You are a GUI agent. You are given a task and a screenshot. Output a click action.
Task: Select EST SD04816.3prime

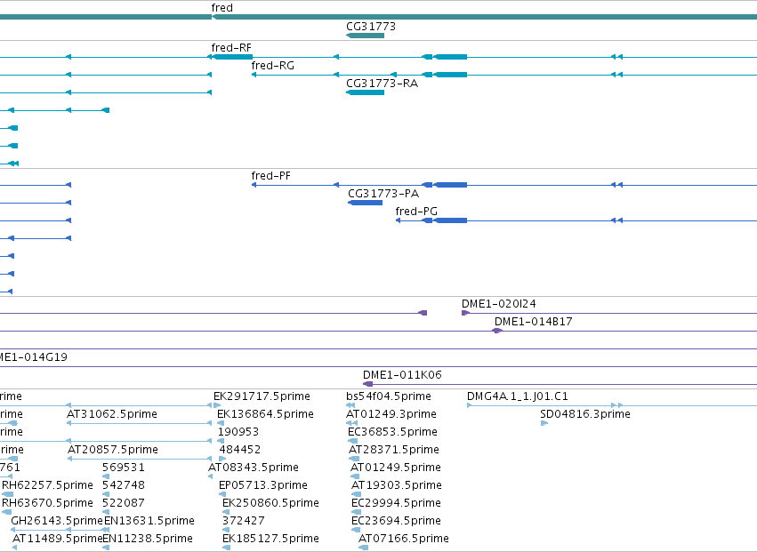click(x=585, y=414)
